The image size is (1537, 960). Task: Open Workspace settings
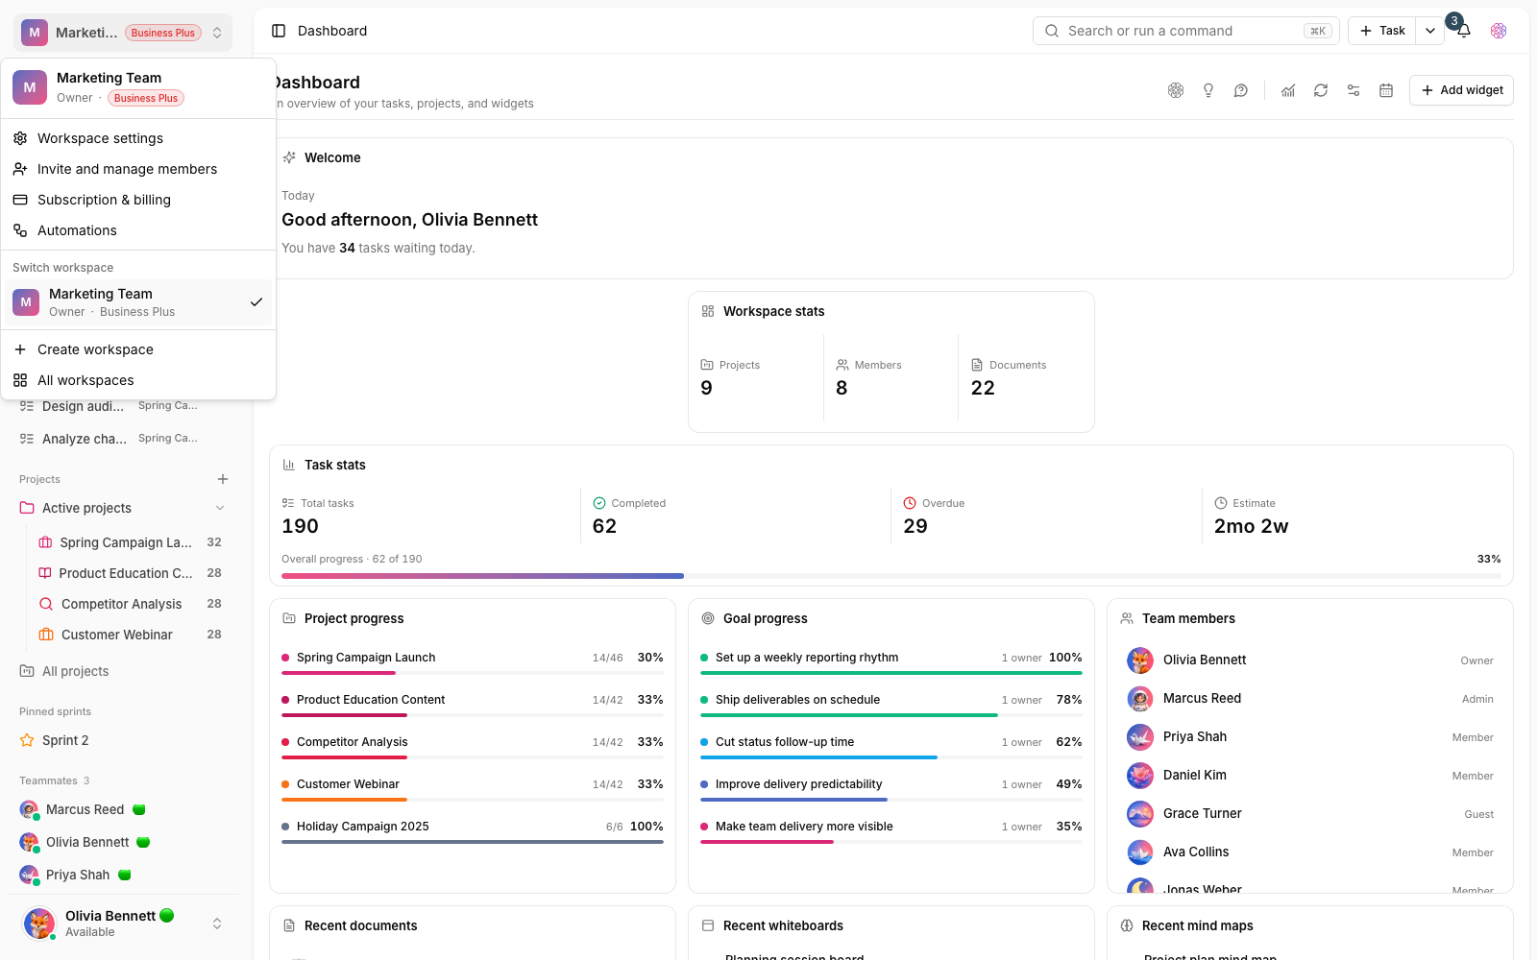tap(138, 138)
